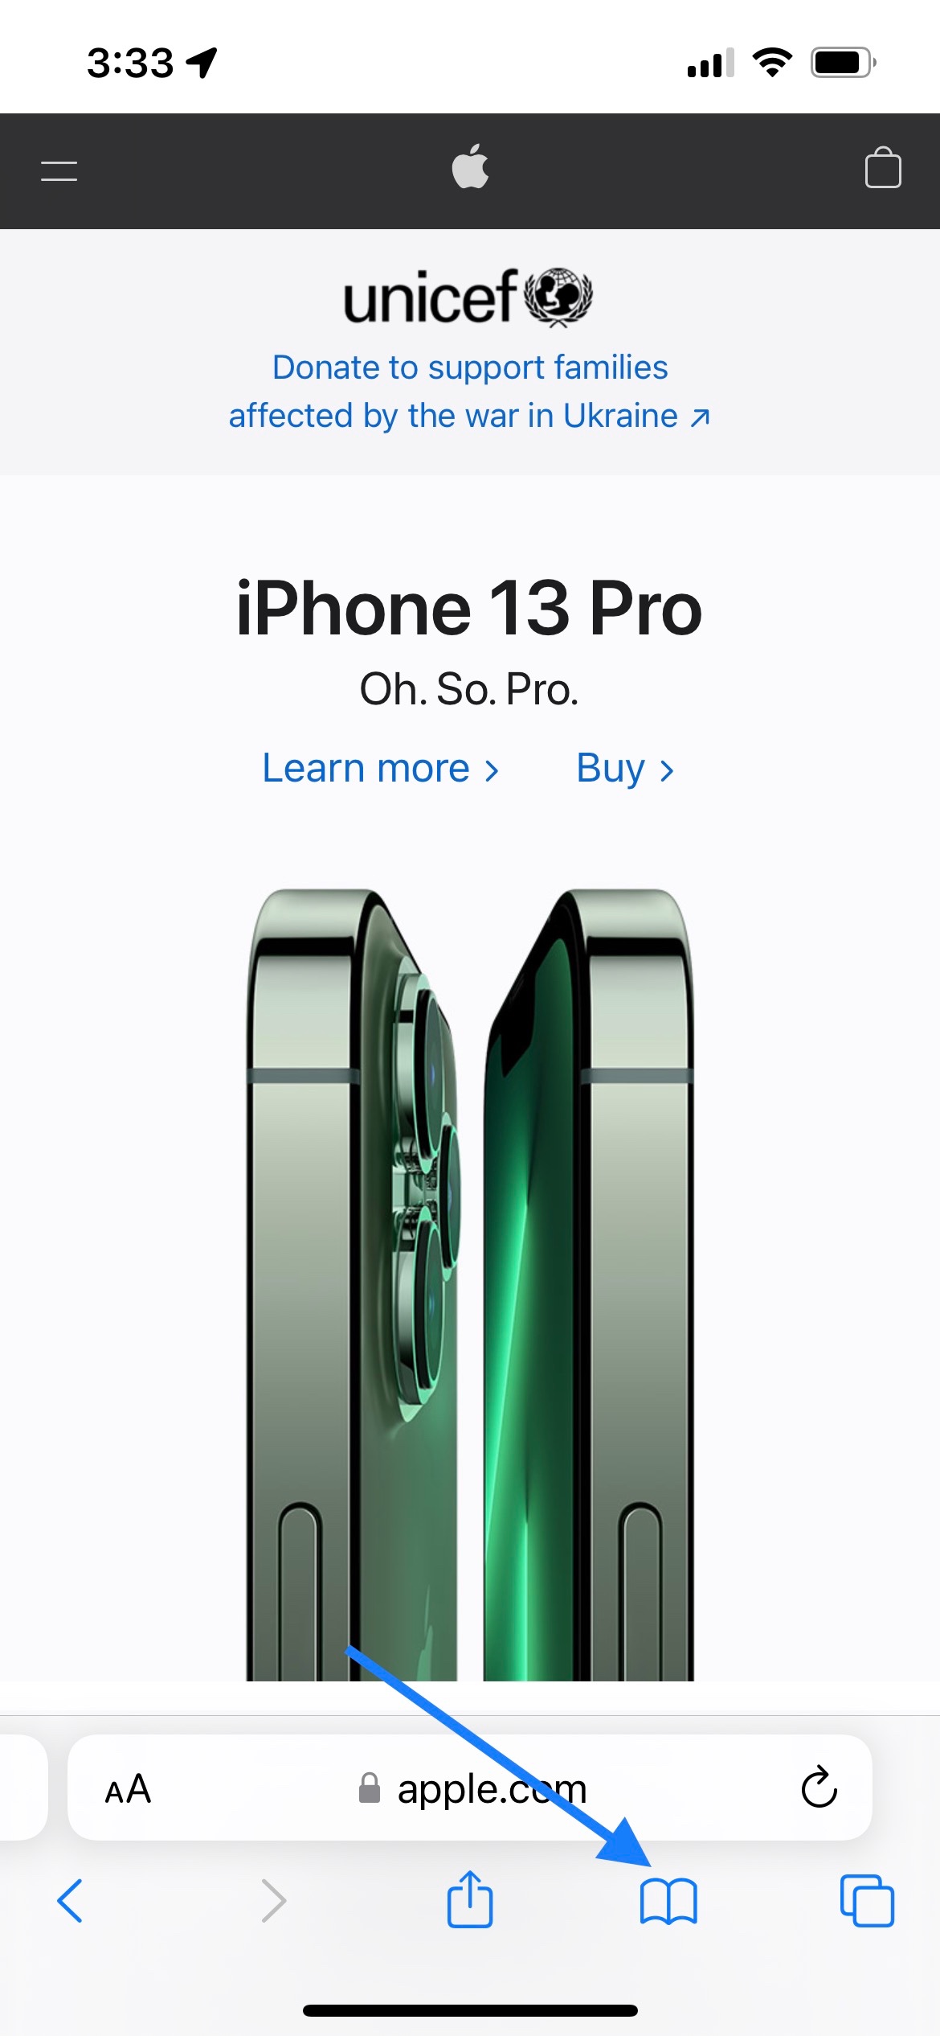Open the hamburger menu on Apple site
The width and height of the screenshot is (940, 2036).
click(x=59, y=170)
